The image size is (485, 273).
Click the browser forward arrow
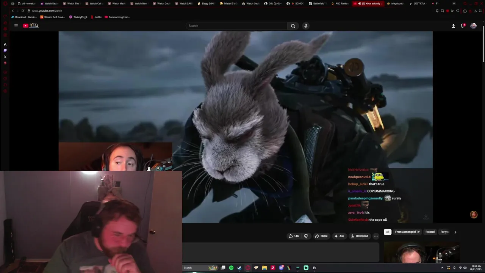tap(17, 11)
